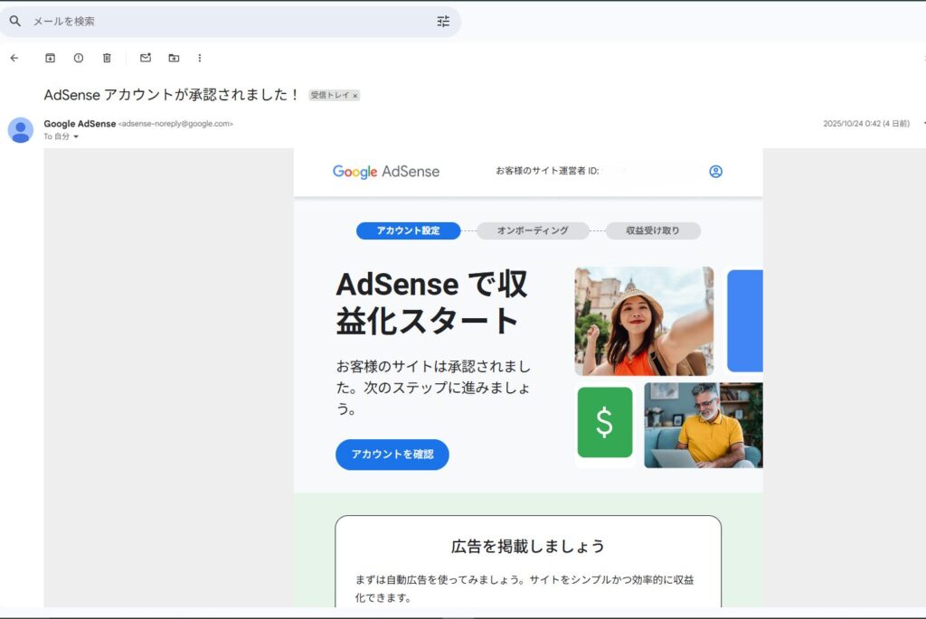The image size is (926, 619).
Task: Click the woman selfie photo
Action: (x=644, y=321)
